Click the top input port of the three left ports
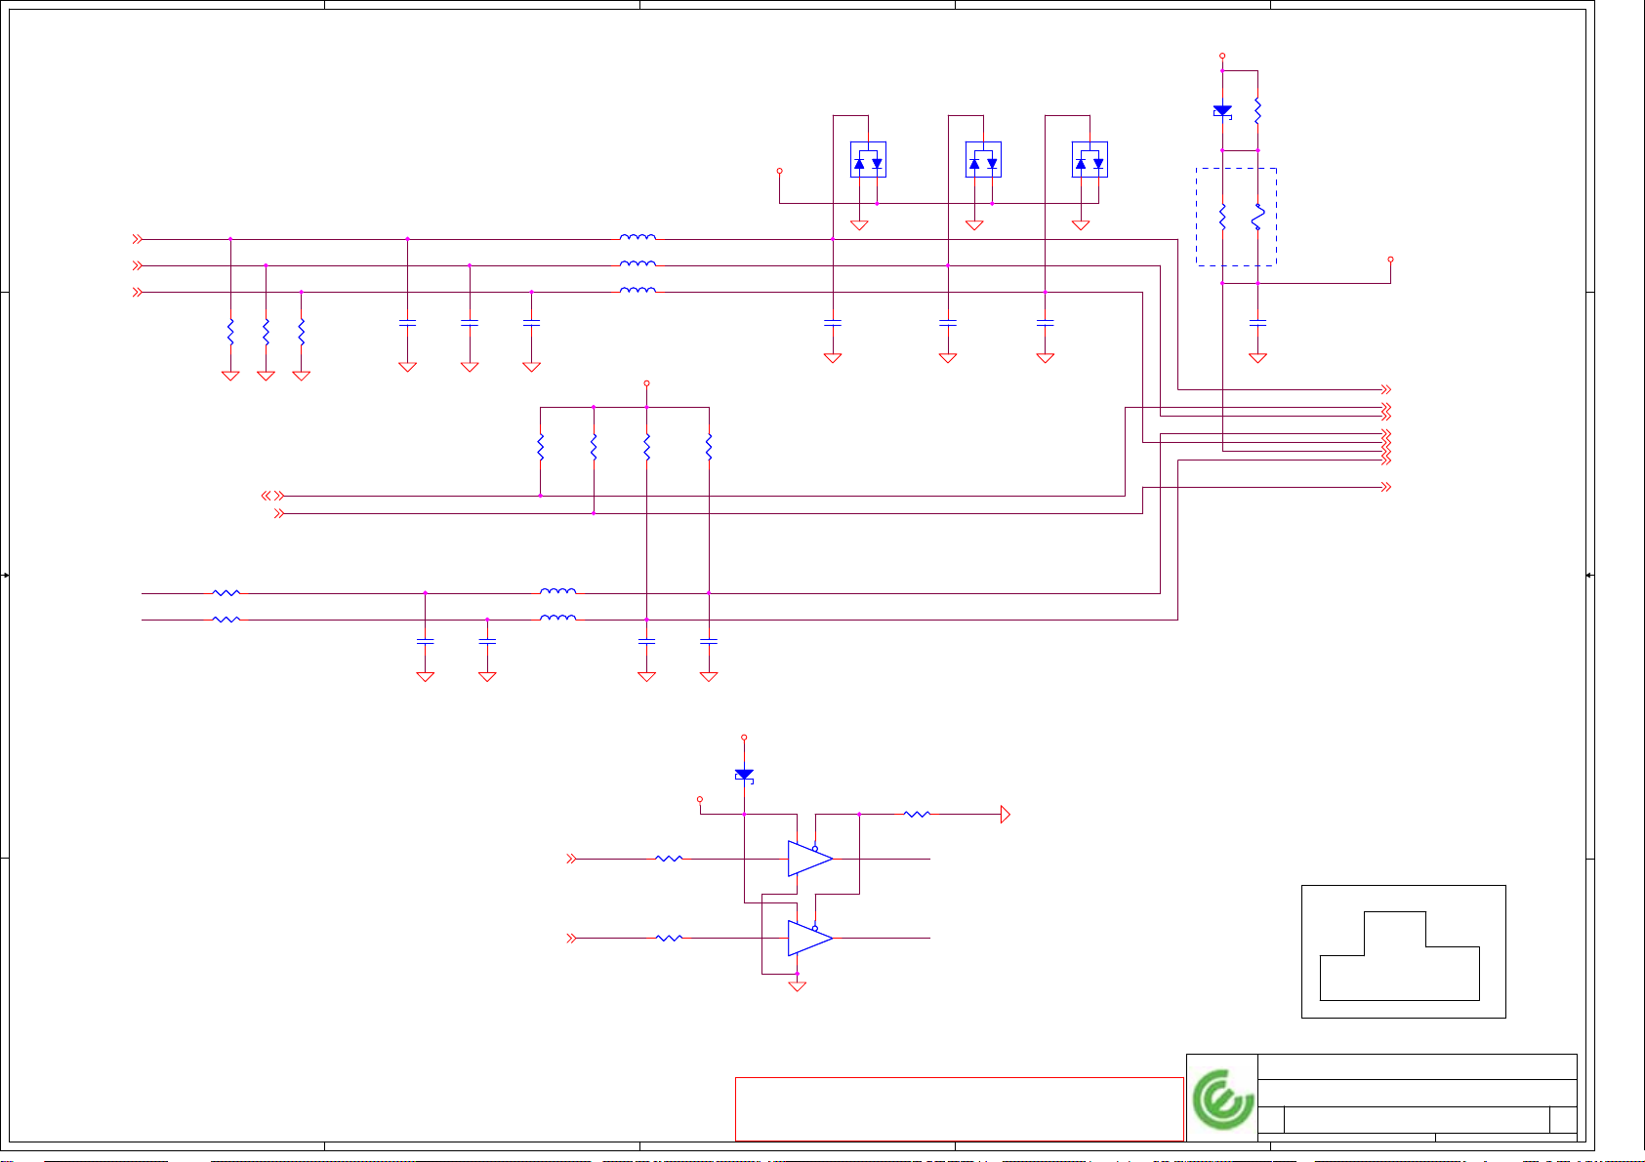This screenshot has width=1645, height=1162. click(138, 239)
